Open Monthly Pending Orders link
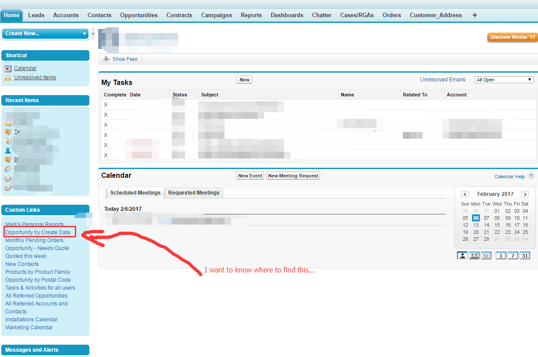Image resolution: width=538 pixels, height=357 pixels. pos(34,240)
